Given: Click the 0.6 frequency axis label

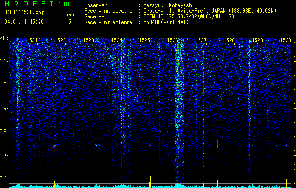Looking at the screenshot, I should point(4,179).
